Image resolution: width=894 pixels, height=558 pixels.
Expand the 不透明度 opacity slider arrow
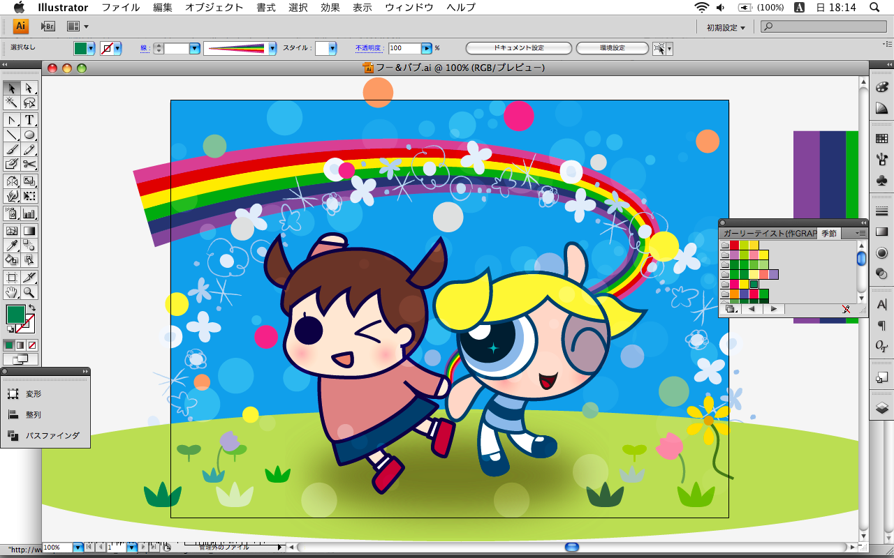[x=426, y=48]
